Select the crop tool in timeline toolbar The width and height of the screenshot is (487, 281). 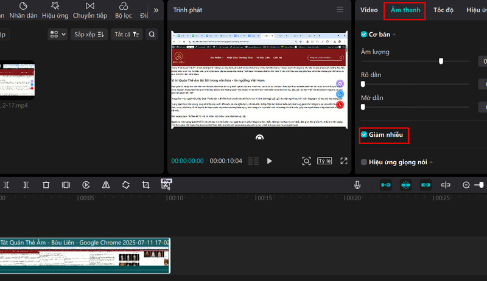click(x=146, y=185)
